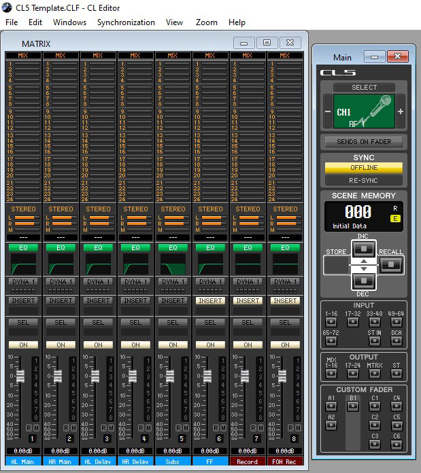Open DYNA 1 on HL Main channel
Image resolution: width=421 pixels, height=473 pixels.
(23, 282)
